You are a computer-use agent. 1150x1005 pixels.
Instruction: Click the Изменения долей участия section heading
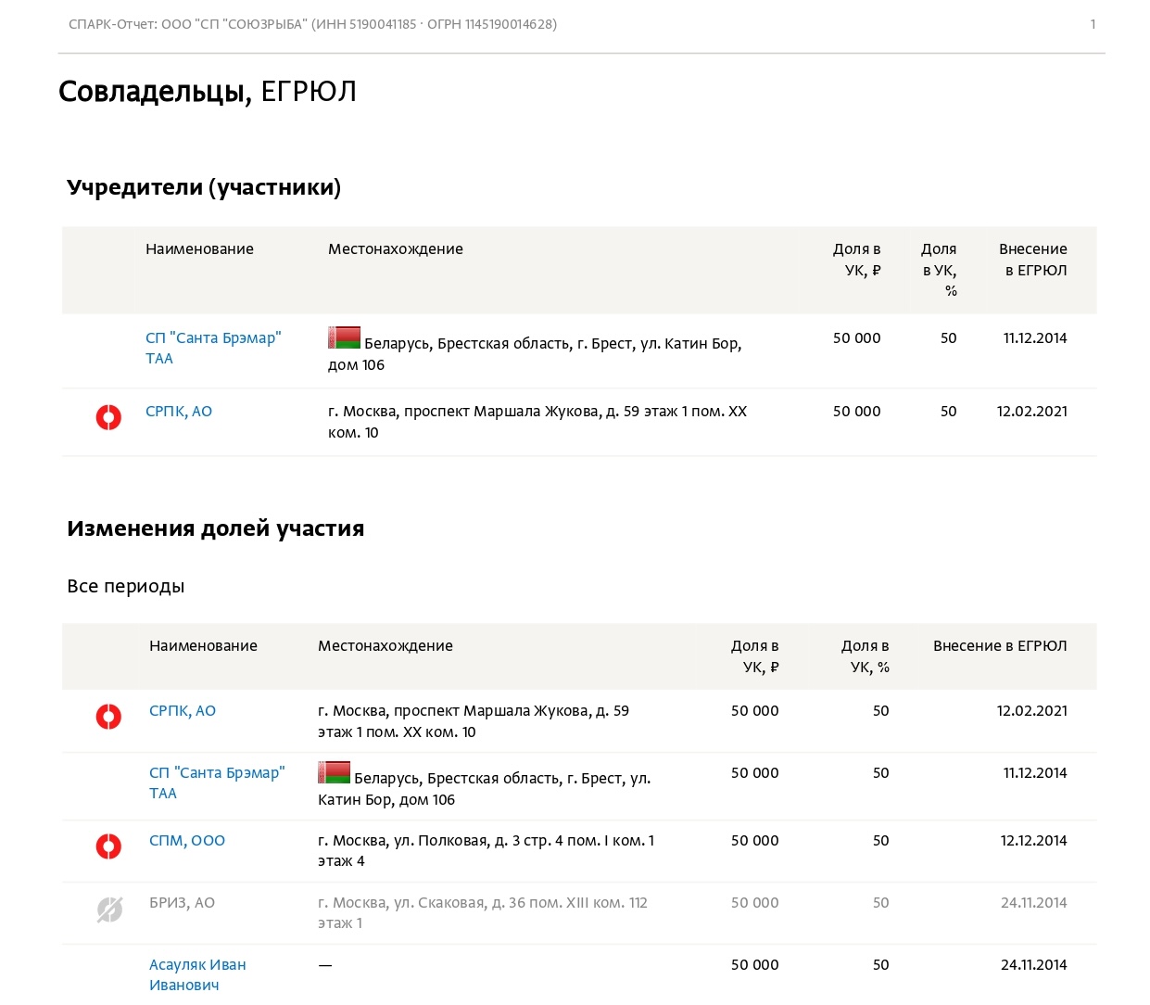click(x=215, y=528)
